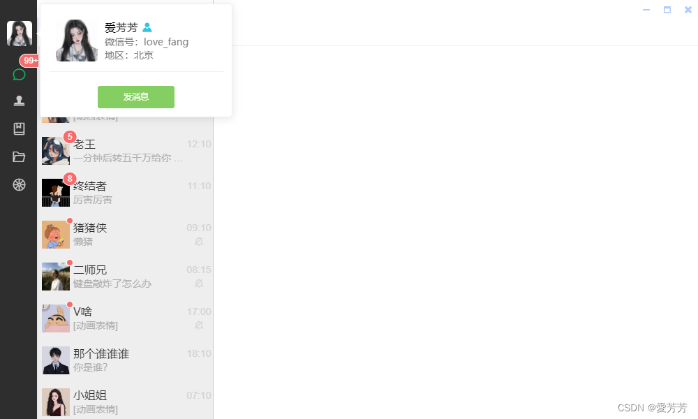Click the 发消息 button
This screenshot has height=419, width=698.
point(136,97)
